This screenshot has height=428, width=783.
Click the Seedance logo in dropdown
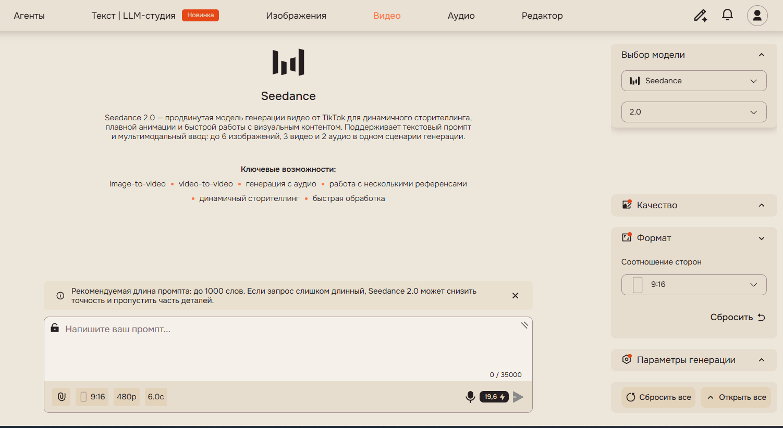pos(634,81)
